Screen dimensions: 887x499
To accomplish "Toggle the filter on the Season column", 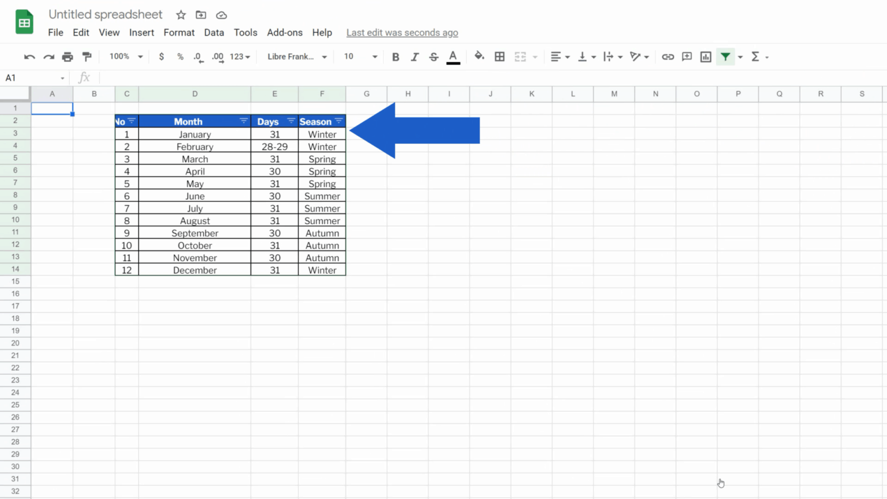I will tap(338, 121).
